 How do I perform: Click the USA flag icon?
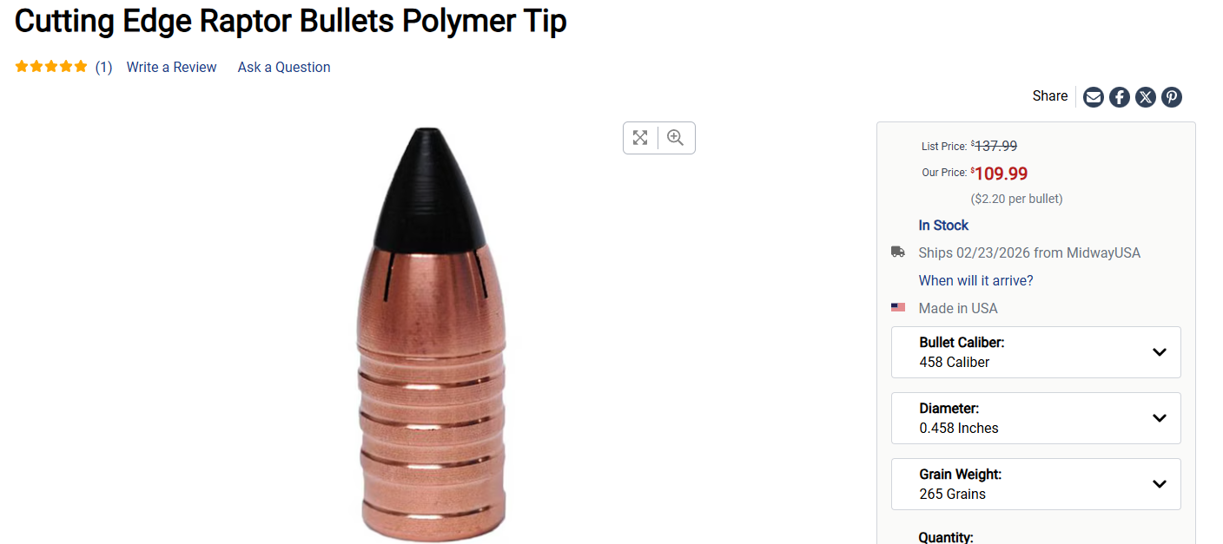(x=898, y=308)
